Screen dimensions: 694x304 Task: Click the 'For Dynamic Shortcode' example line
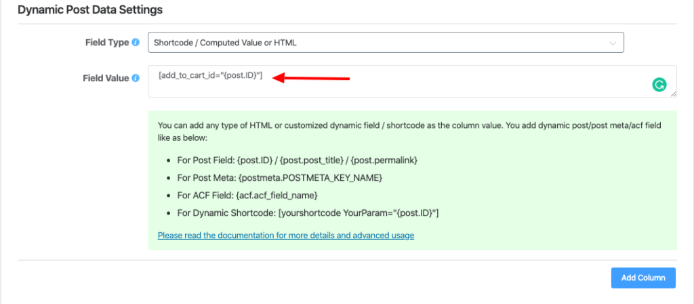[x=308, y=213]
